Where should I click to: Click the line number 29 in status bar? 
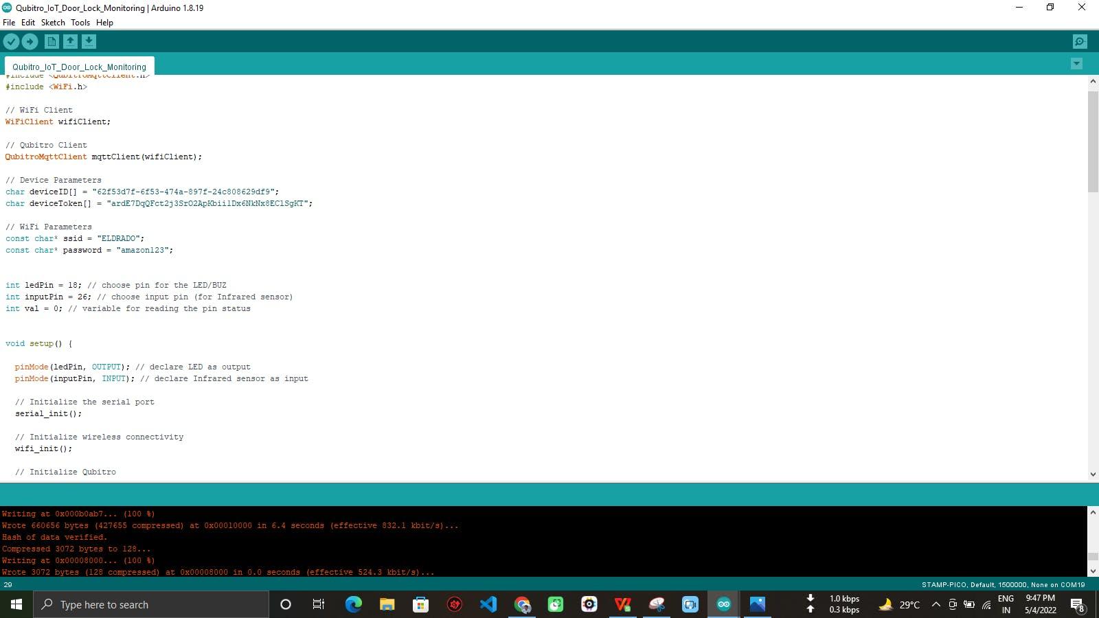(8, 585)
